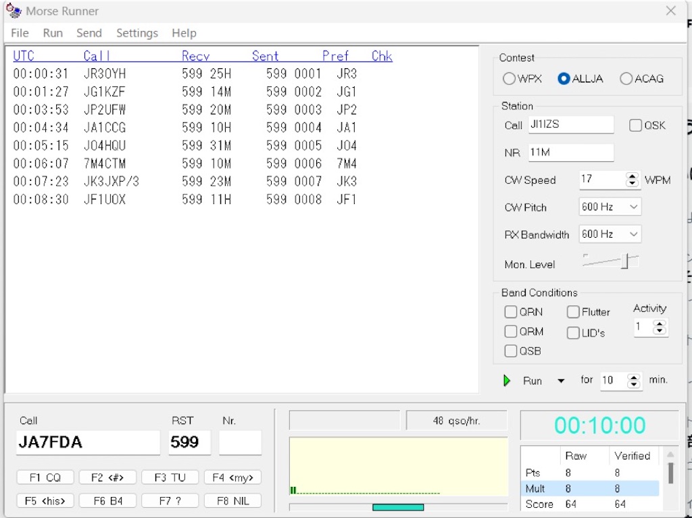Viewport: 692px width, 518px height.
Task: Click the UTC column header
Action: click(x=24, y=56)
